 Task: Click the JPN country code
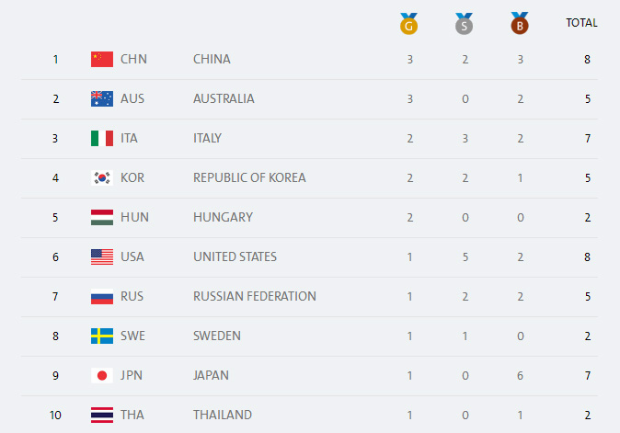(132, 375)
